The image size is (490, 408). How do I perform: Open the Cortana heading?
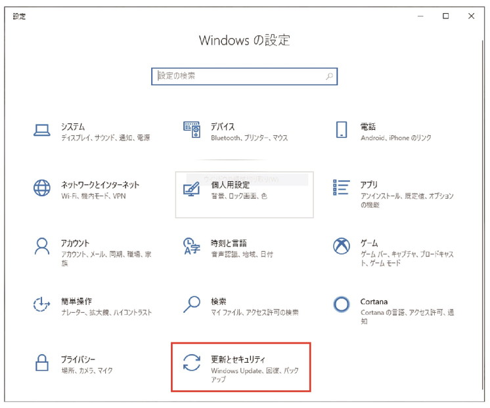click(374, 302)
